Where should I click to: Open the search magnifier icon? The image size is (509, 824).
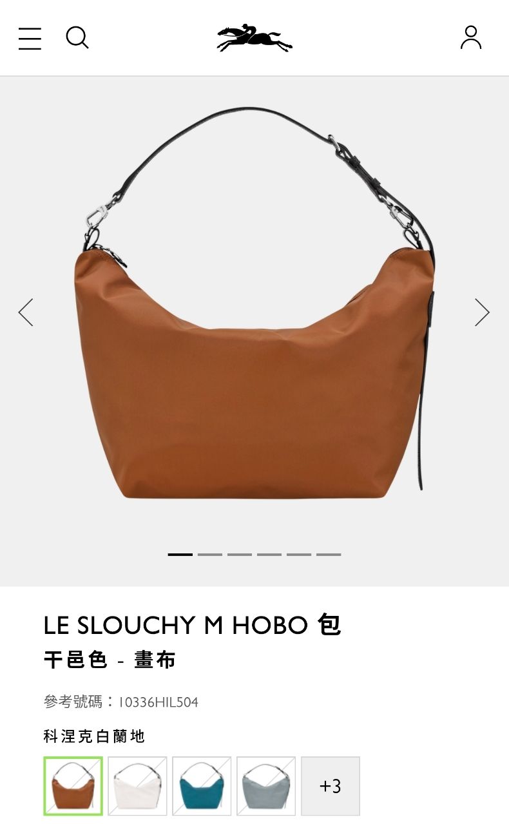[x=77, y=38]
